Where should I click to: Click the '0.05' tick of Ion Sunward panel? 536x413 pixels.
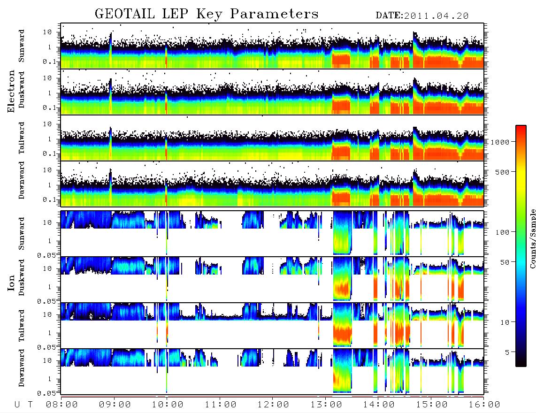pyautogui.click(x=46, y=255)
